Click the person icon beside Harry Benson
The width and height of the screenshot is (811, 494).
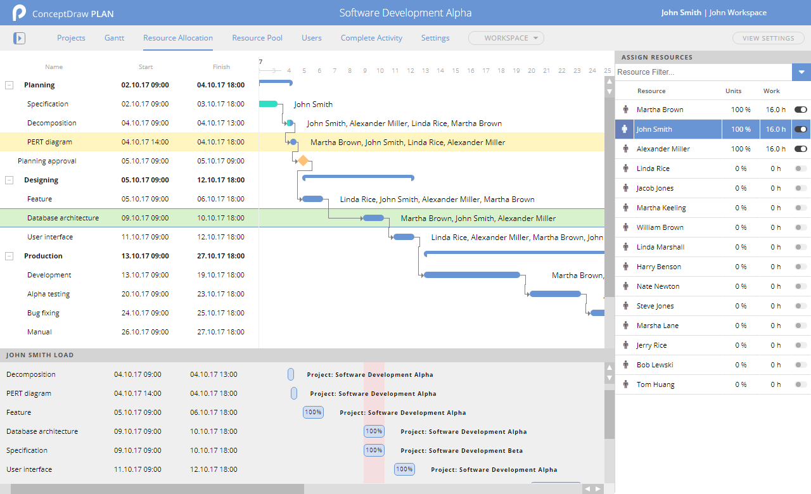(625, 267)
